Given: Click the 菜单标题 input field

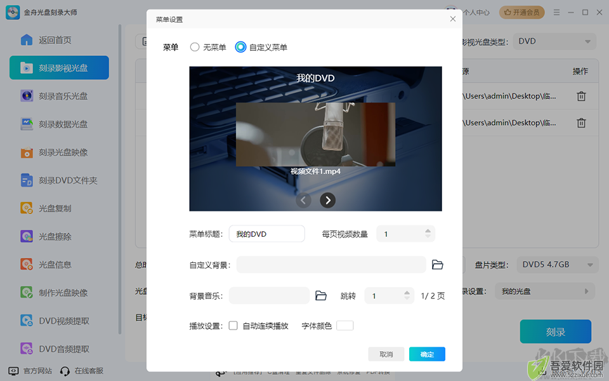Looking at the screenshot, I should tap(267, 234).
